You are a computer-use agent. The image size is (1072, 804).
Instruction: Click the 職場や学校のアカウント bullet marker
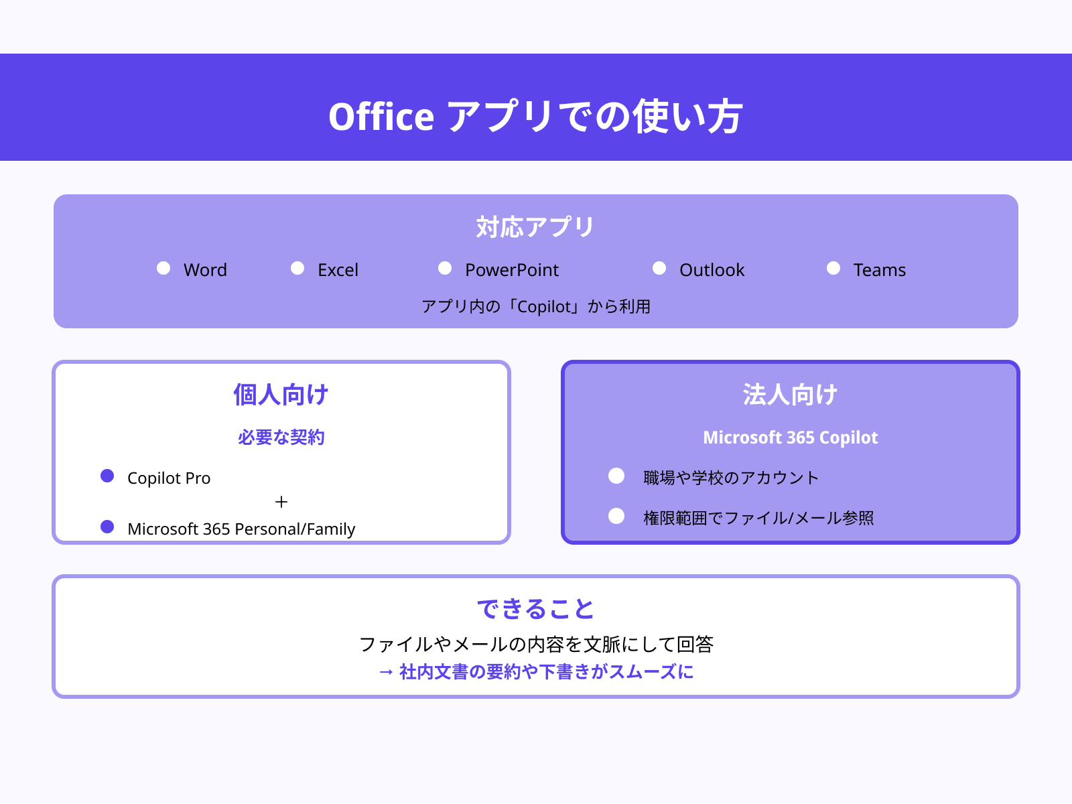click(x=616, y=475)
